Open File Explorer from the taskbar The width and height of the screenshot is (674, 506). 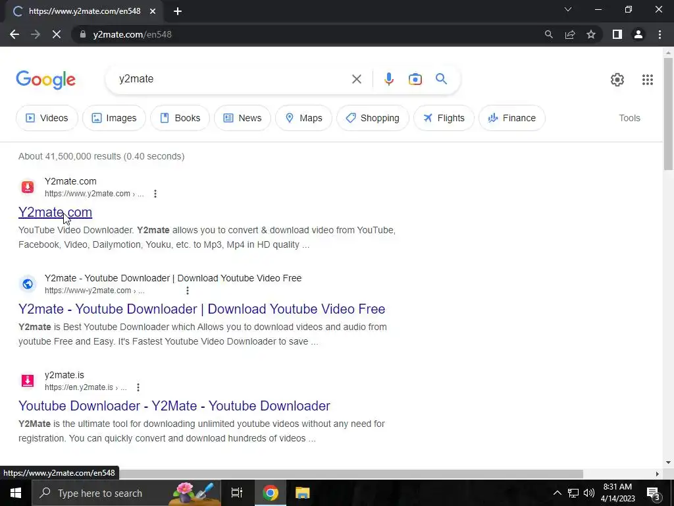tap(303, 493)
